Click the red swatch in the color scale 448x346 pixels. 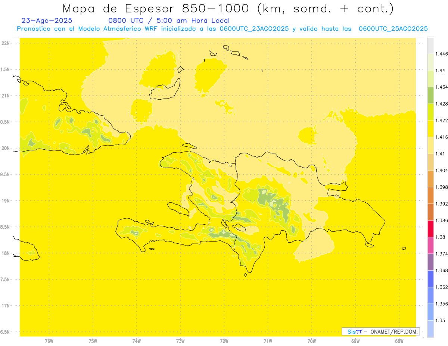pos(430,229)
